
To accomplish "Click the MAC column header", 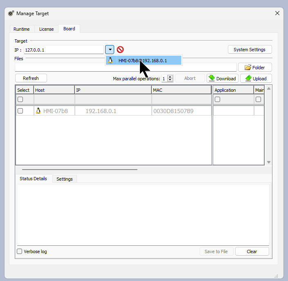I will coord(182,90).
